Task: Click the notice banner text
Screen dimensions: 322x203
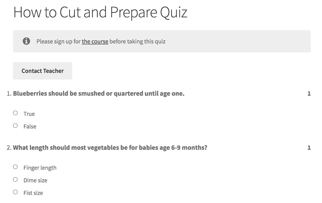Action: click(x=101, y=41)
